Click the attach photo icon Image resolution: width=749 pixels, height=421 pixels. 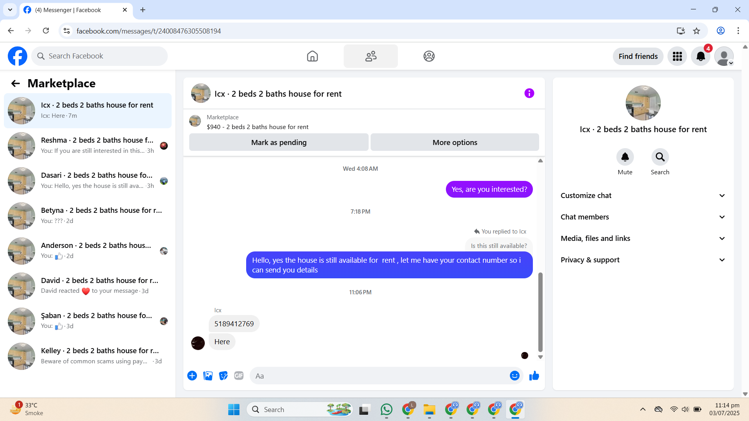208,376
